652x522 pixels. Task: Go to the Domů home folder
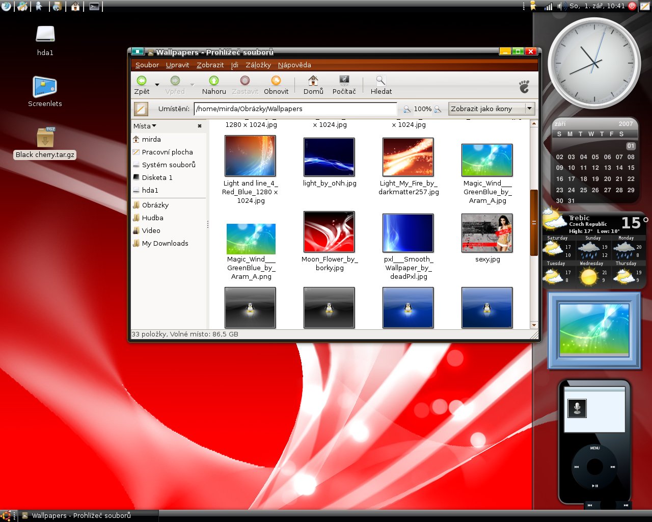[313, 85]
